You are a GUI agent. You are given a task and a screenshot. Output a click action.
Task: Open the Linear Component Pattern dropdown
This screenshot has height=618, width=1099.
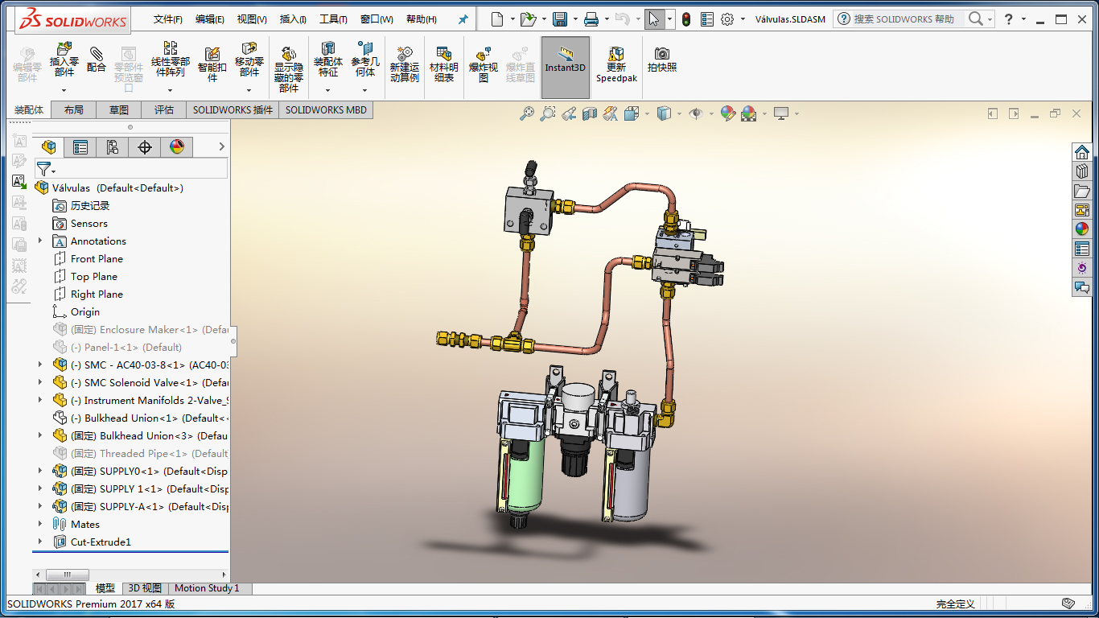[x=171, y=91]
